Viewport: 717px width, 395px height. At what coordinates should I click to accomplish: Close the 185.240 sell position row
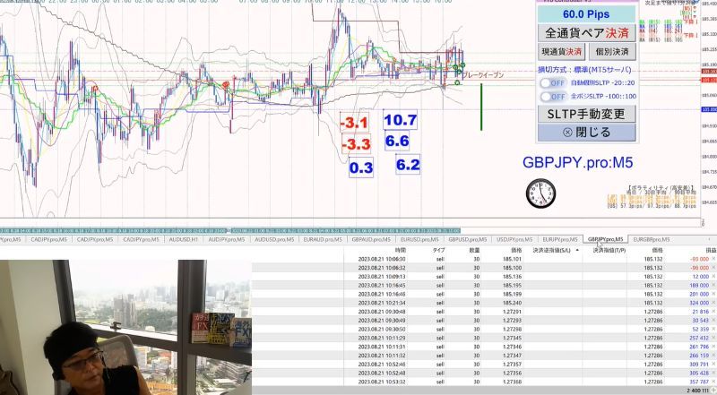click(713, 303)
